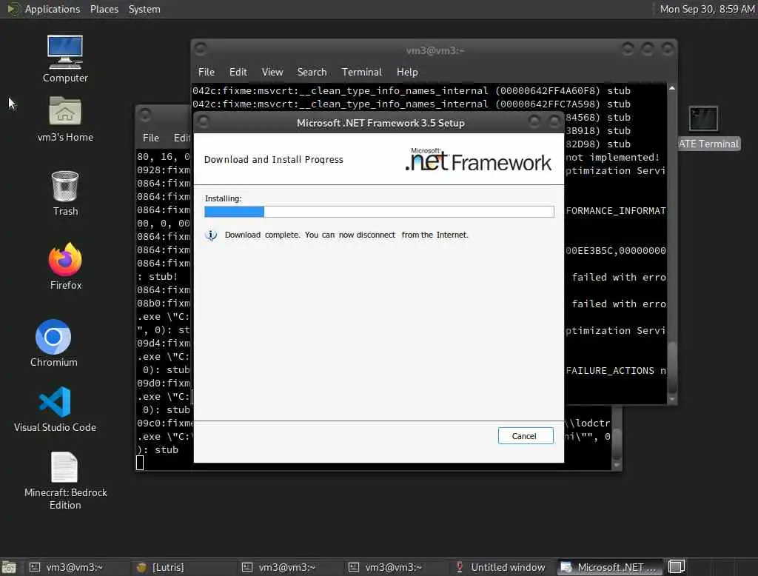Launch Visual Studio Code desktop icon
The image size is (758, 576).
click(55, 409)
